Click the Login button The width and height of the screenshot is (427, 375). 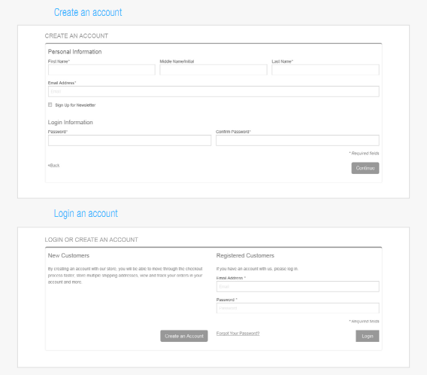368,336
